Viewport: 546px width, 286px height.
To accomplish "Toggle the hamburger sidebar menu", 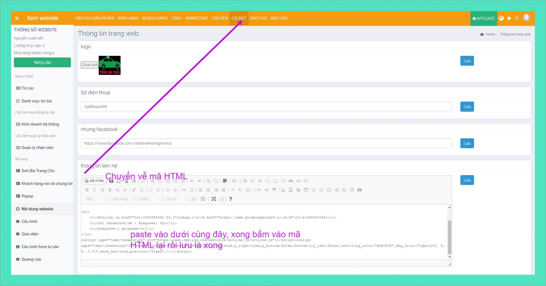I will (17, 18).
